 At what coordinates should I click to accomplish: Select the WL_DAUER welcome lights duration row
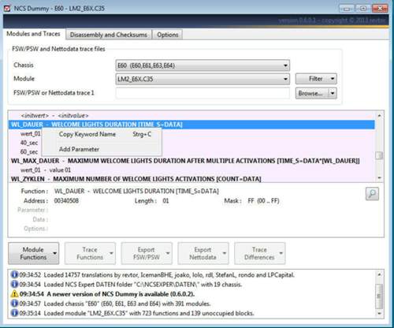(191, 125)
